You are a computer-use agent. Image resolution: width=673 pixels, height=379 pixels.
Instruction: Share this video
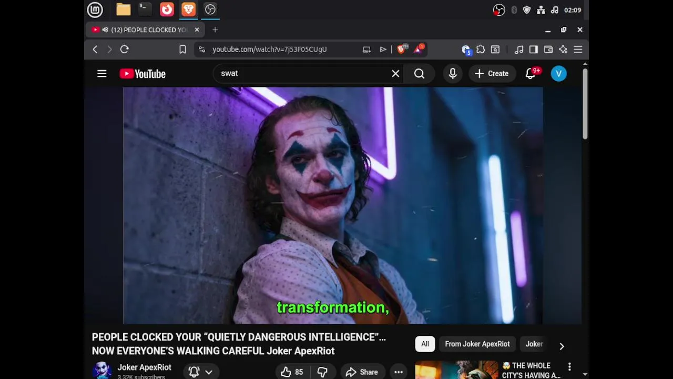(362, 372)
